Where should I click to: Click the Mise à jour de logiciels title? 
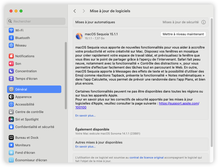[x=110, y=11]
